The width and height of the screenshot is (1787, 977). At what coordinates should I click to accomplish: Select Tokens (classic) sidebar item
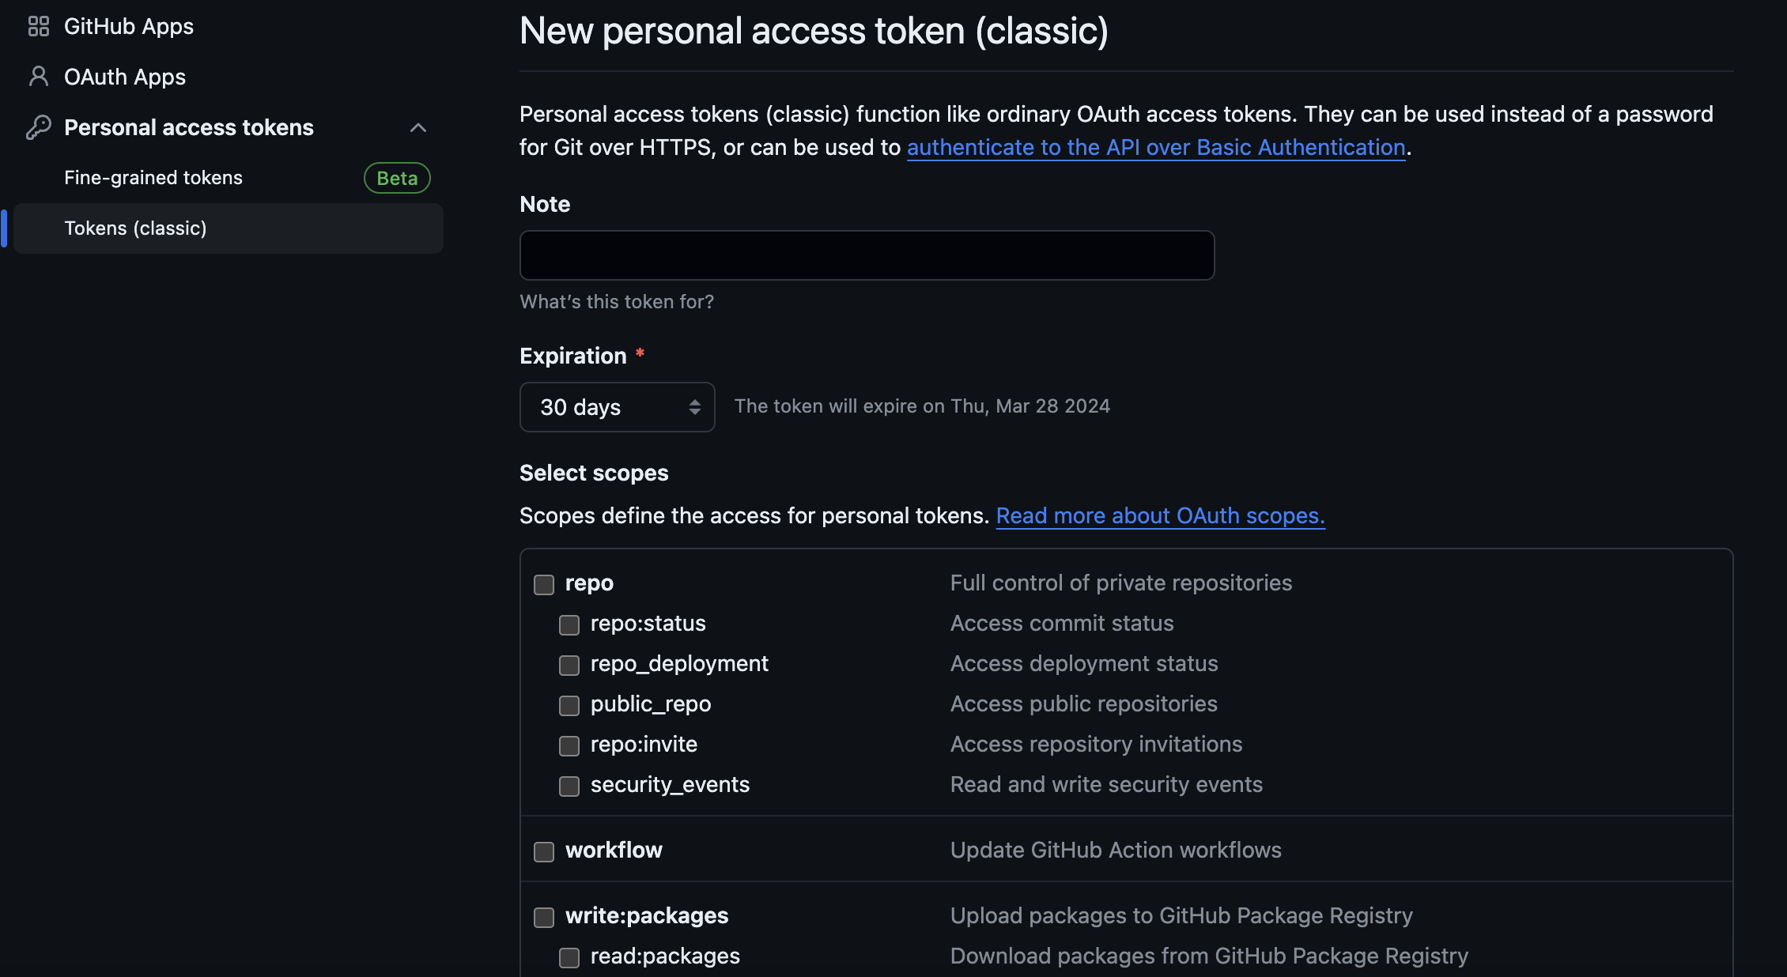tap(135, 228)
